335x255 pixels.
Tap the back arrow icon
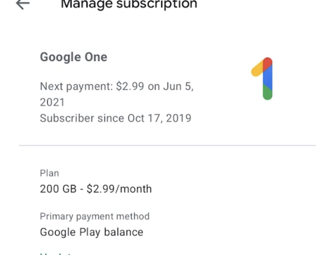click(23, 5)
